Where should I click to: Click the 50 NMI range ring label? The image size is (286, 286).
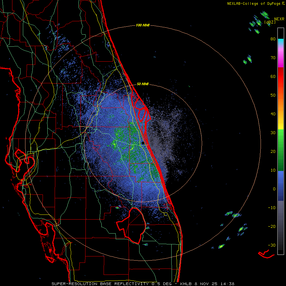(143, 84)
